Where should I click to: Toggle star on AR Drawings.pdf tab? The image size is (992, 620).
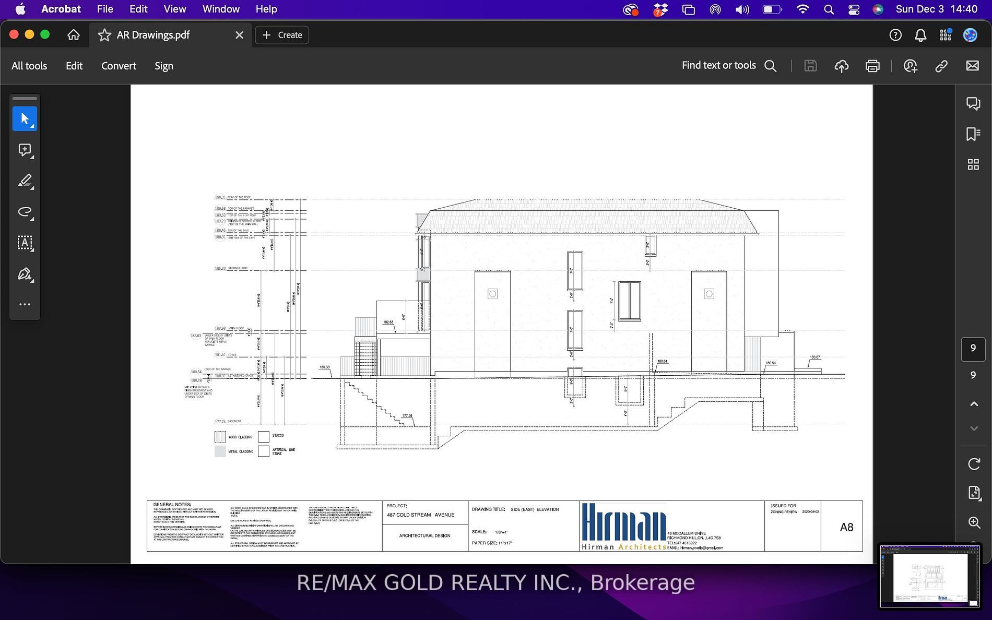[104, 35]
